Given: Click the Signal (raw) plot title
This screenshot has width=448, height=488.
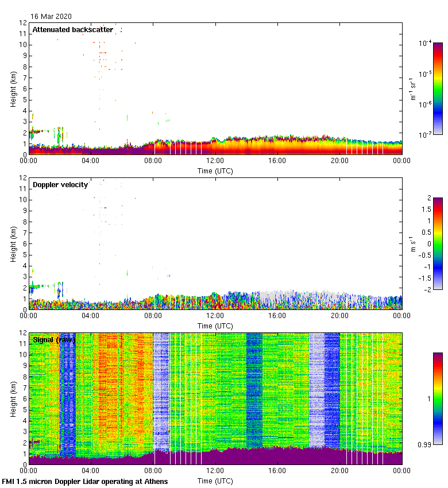Looking at the screenshot, I should tap(53, 340).
